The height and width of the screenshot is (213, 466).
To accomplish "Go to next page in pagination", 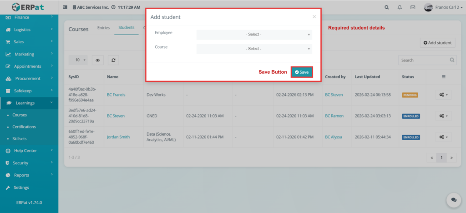I will coord(452,158).
